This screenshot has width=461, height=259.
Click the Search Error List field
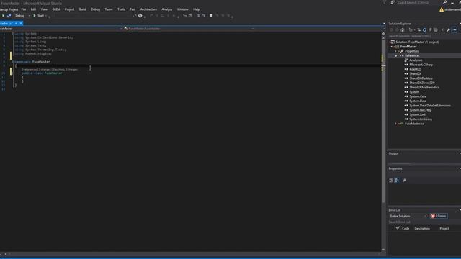point(424,222)
